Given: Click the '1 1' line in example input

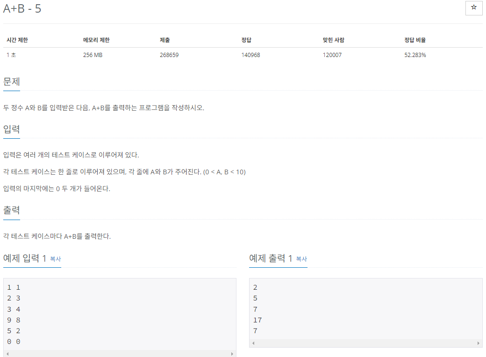Looking at the screenshot, I should (x=14, y=287).
